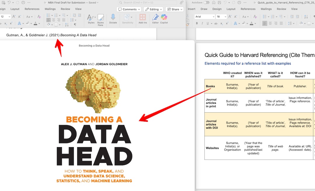Enable underline in the right document's ribbon
This screenshot has height=191, width=315.
pos(207,23)
